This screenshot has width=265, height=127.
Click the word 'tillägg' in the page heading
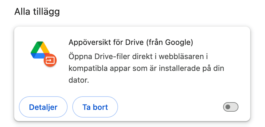point(48,12)
